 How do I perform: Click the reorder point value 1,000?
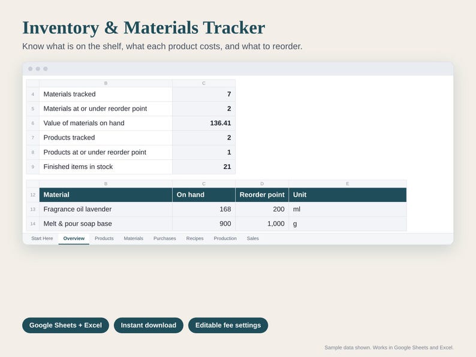coord(262,224)
